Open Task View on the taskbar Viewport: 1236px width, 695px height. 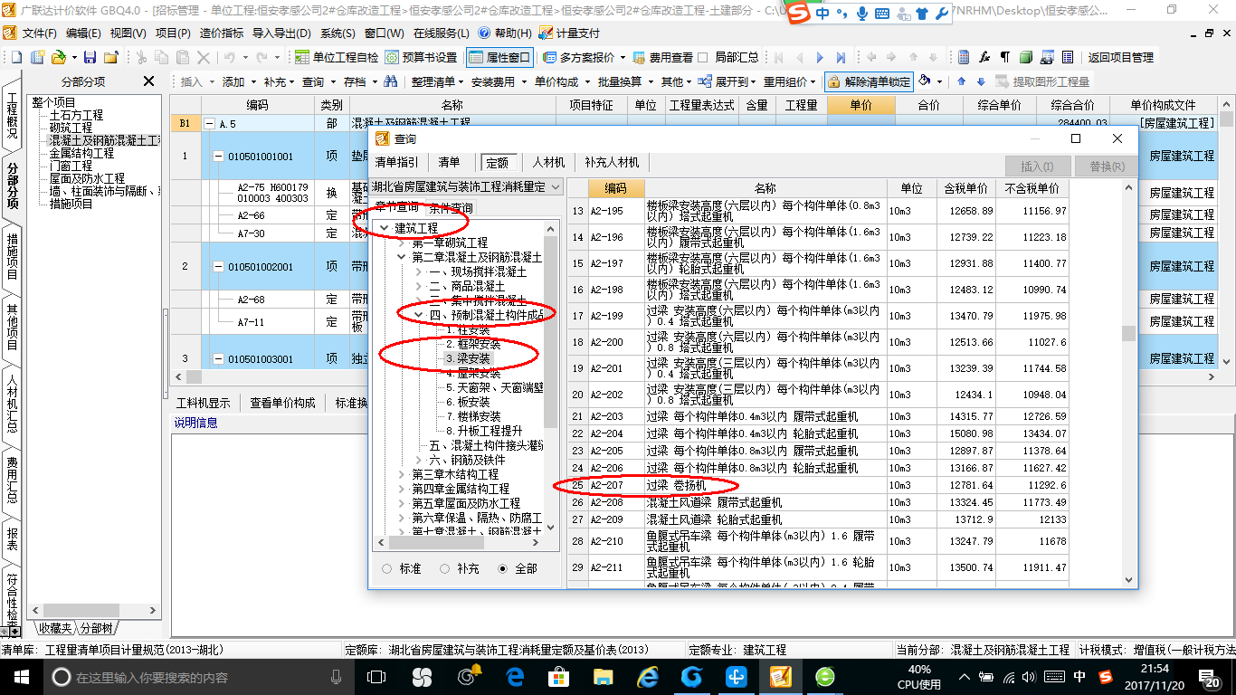pos(376,676)
